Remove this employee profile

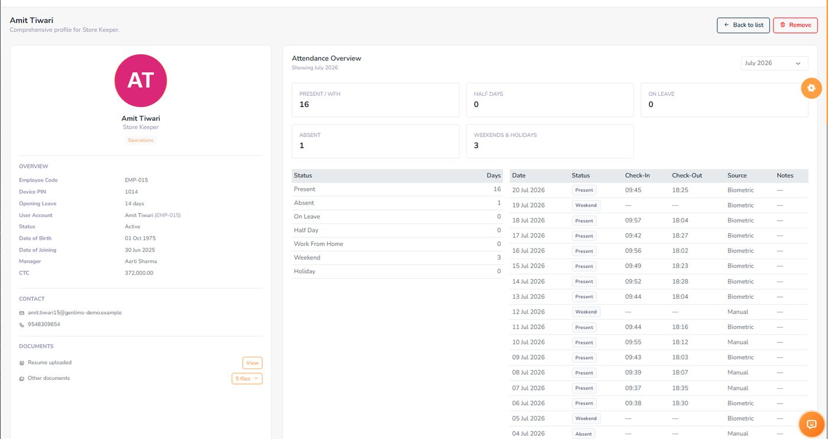point(795,25)
